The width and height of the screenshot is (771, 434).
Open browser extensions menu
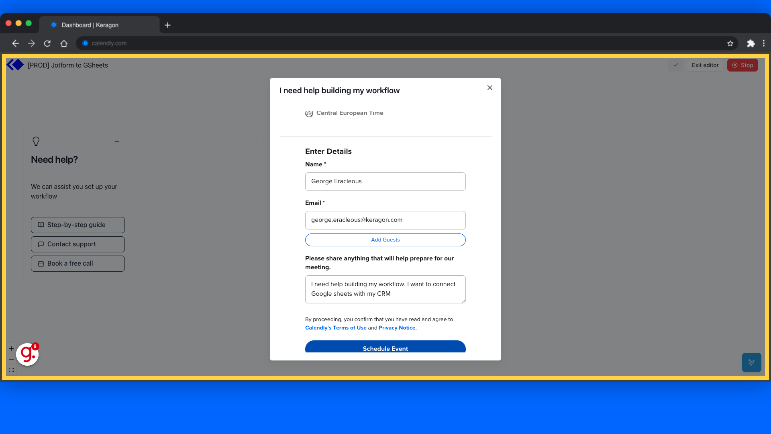click(x=751, y=43)
